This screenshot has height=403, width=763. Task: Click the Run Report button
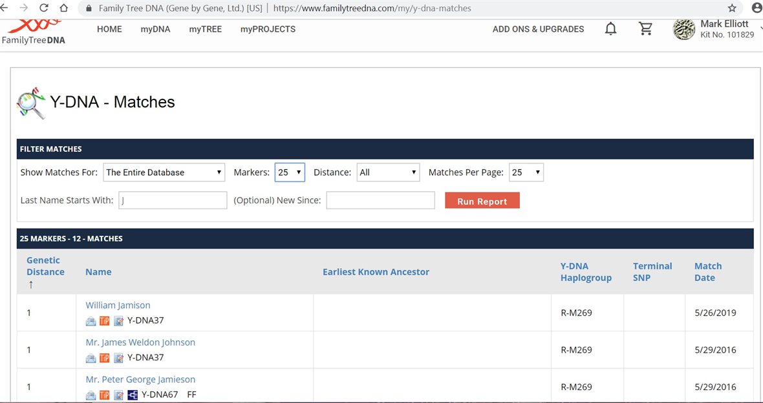tap(482, 201)
